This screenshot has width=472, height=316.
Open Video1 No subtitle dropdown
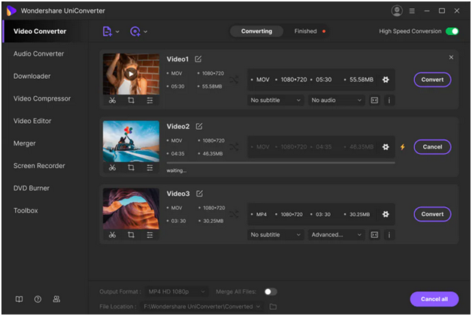click(275, 101)
